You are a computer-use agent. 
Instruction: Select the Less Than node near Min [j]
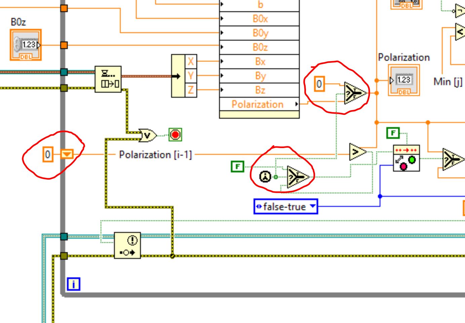(460, 32)
